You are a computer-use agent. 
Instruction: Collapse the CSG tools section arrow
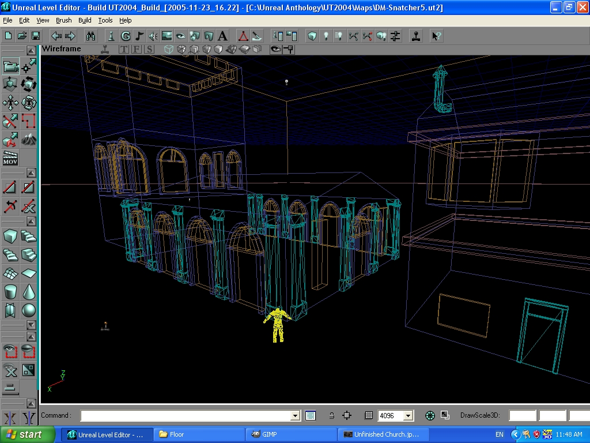(31, 173)
